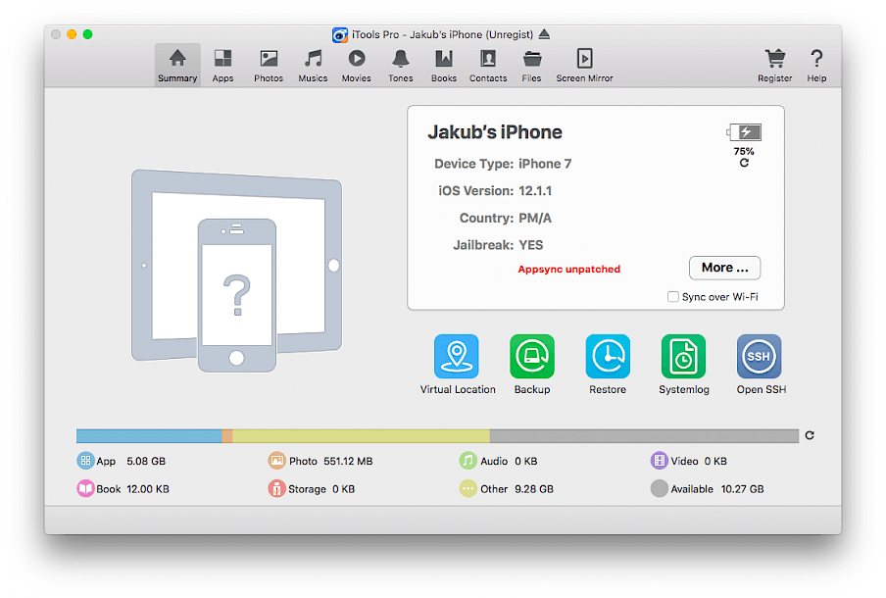Click the battery charging icon

click(x=744, y=132)
